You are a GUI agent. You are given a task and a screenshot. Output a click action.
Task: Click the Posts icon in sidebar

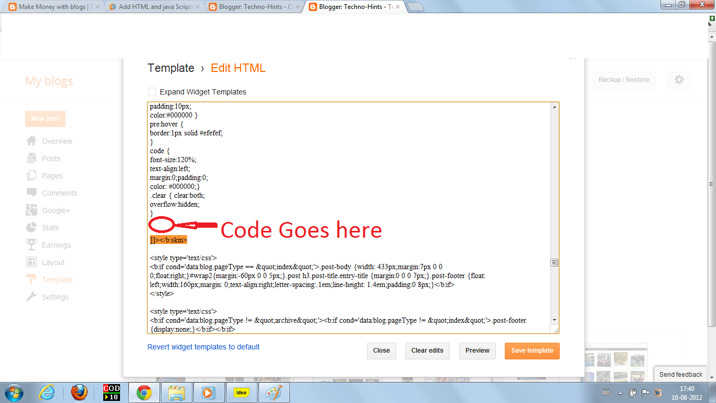coord(31,158)
